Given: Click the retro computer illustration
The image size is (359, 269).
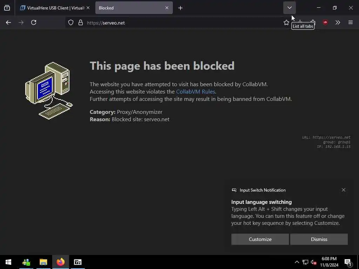Looking at the screenshot, I should 49,91.
